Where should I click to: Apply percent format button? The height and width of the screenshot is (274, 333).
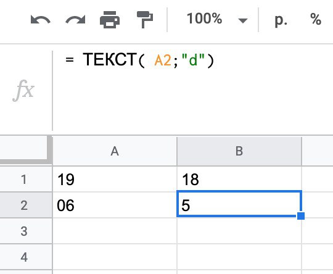coord(316,19)
